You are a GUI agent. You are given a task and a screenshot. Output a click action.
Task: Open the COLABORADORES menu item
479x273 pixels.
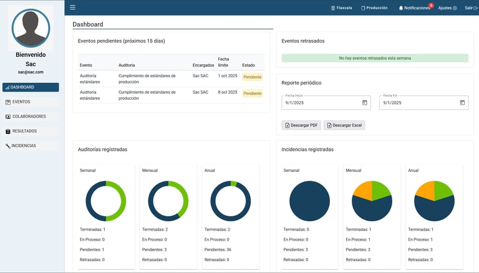pos(31,117)
